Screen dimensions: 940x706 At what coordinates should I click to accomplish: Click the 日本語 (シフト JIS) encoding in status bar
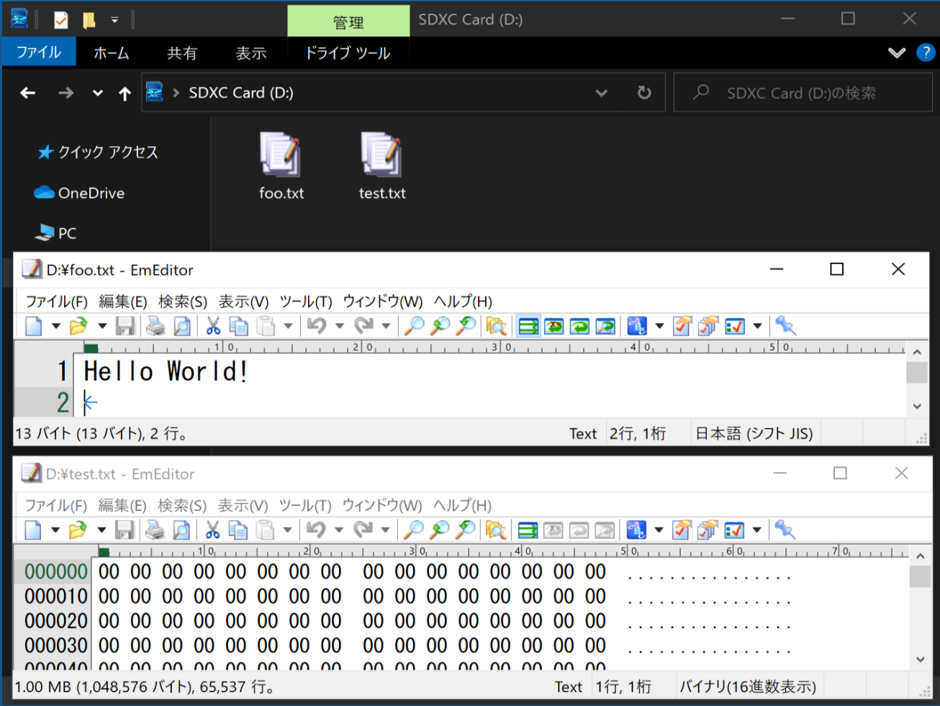pos(754,433)
